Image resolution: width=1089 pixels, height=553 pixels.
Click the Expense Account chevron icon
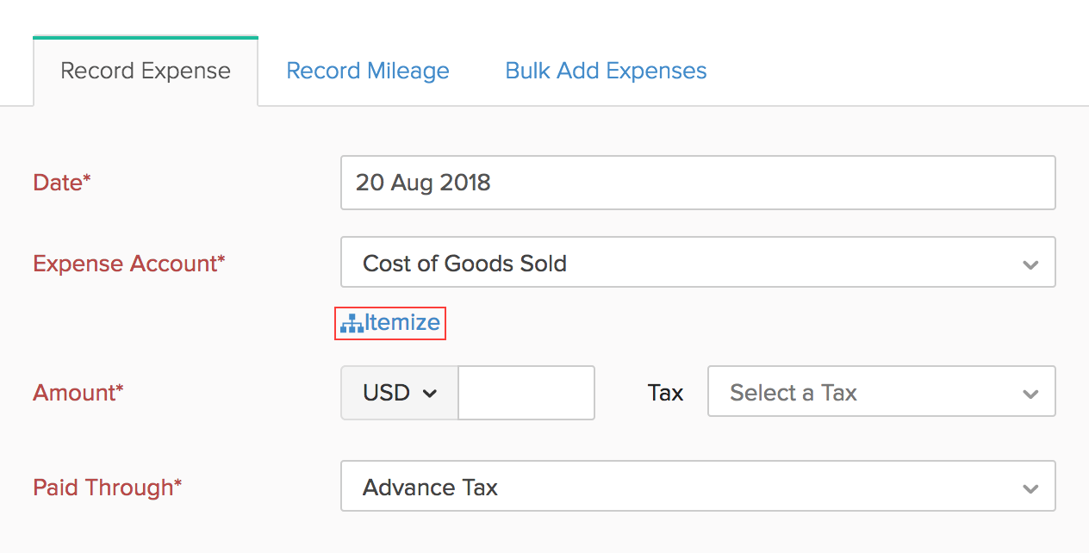tap(1030, 264)
